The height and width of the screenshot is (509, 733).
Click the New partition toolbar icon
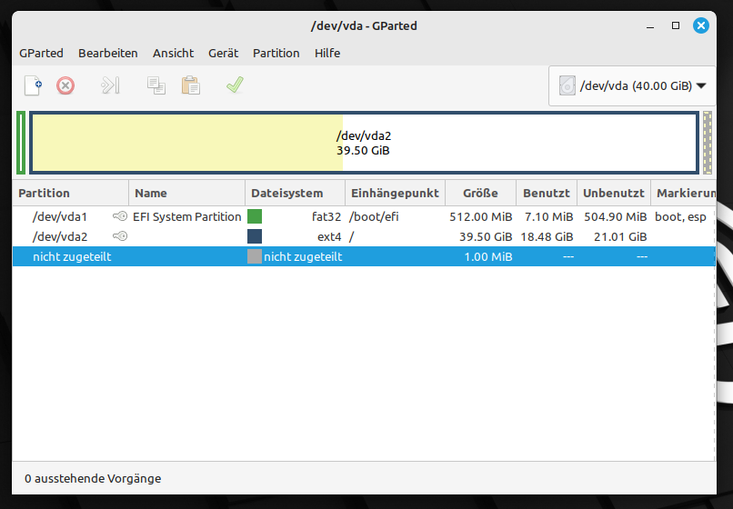tap(33, 85)
